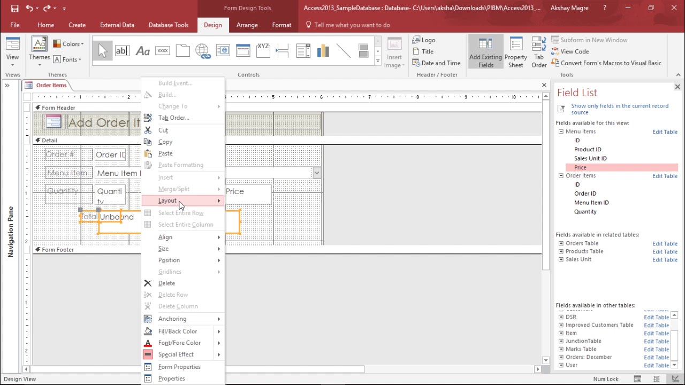Undo the last action
This screenshot has height=385, width=685.
(x=29, y=8)
